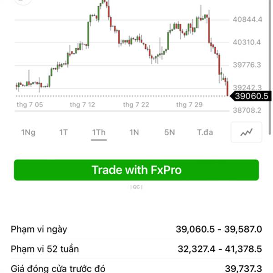Screen dimensions: 273x273
Task: Tap the Phạm vi 52 tuần row
Action: [136, 249]
